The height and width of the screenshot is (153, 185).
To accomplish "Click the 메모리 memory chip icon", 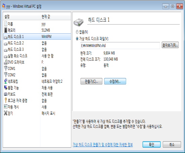I will pyautogui.click(x=6, y=30).
